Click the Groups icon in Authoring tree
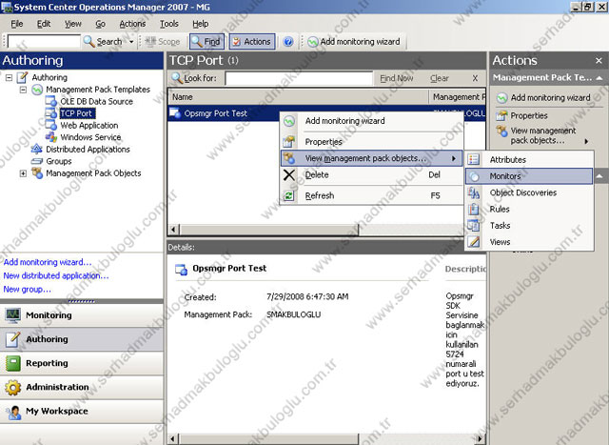 (36, 161)
